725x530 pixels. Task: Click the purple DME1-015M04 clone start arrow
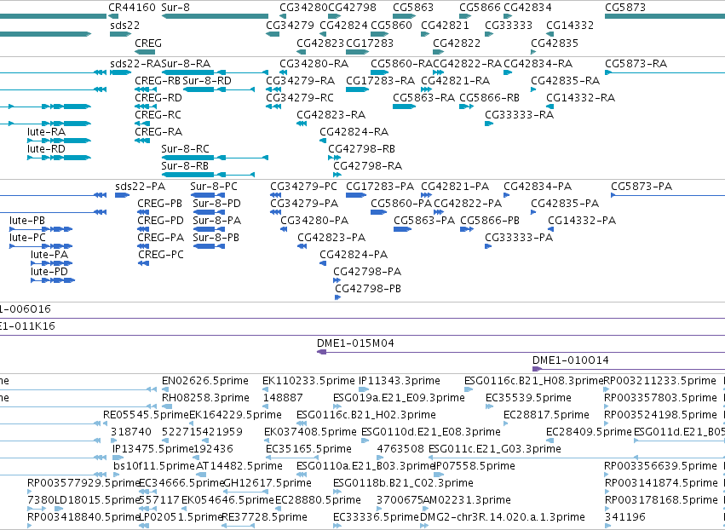(x=322, y=353)
